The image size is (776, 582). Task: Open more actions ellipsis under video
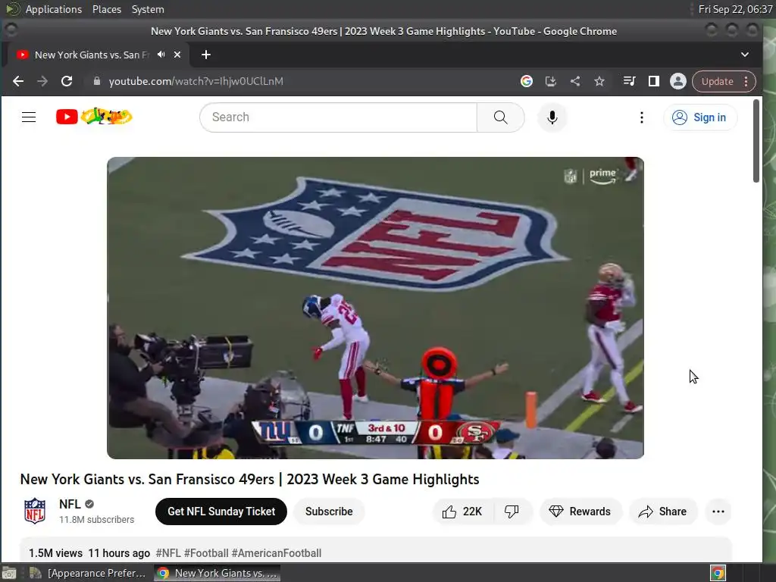tap(718, 512)
